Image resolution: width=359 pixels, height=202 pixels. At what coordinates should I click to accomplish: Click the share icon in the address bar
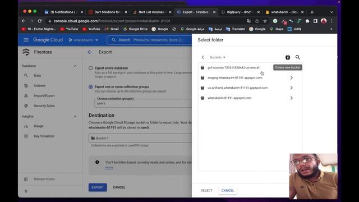257,21
